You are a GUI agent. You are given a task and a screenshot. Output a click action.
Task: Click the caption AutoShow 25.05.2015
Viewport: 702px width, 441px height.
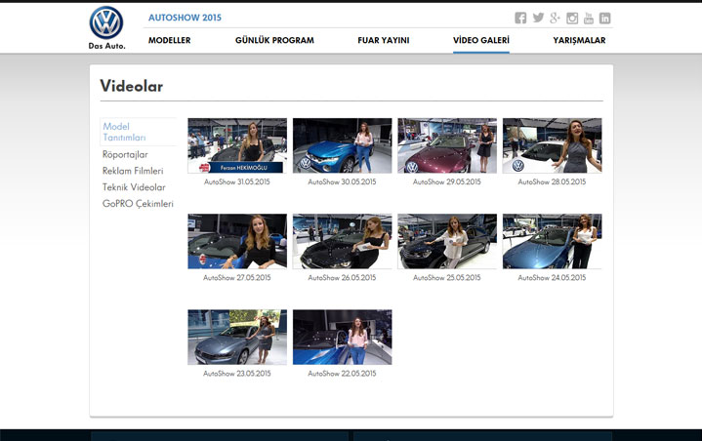pyautogui.click(x=447, y=278)
